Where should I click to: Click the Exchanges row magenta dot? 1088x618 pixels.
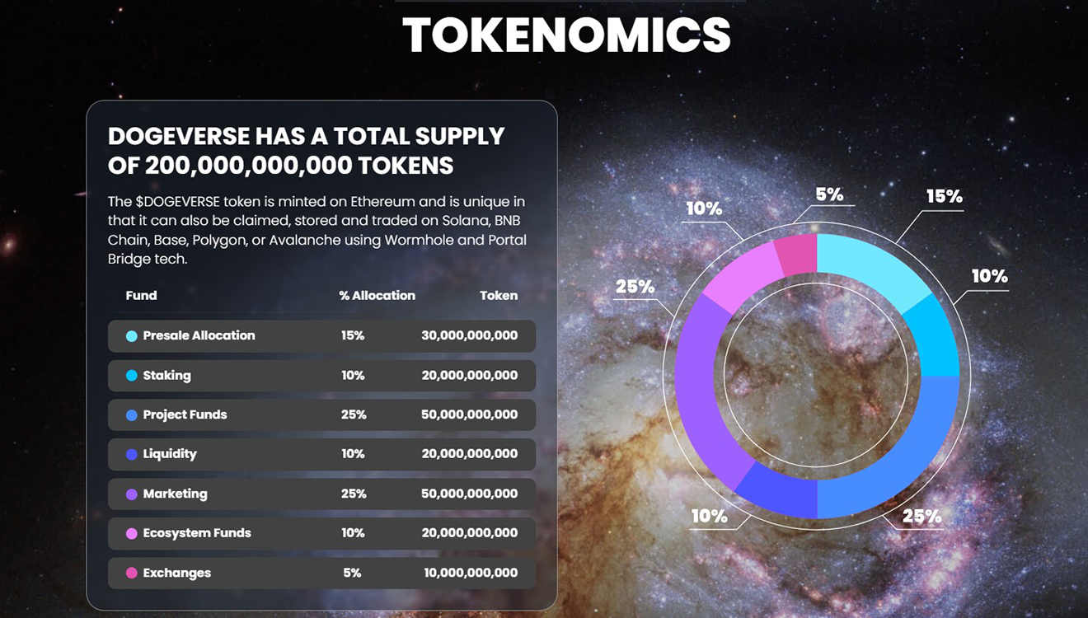132,574
